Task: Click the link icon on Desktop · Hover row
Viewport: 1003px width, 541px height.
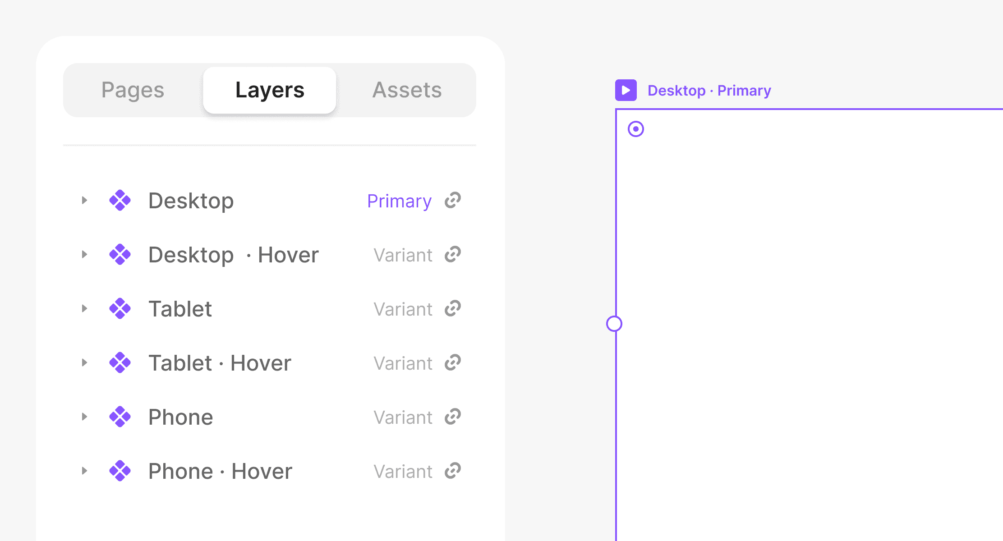Action: pyautogui.click(x=453, y=254)
